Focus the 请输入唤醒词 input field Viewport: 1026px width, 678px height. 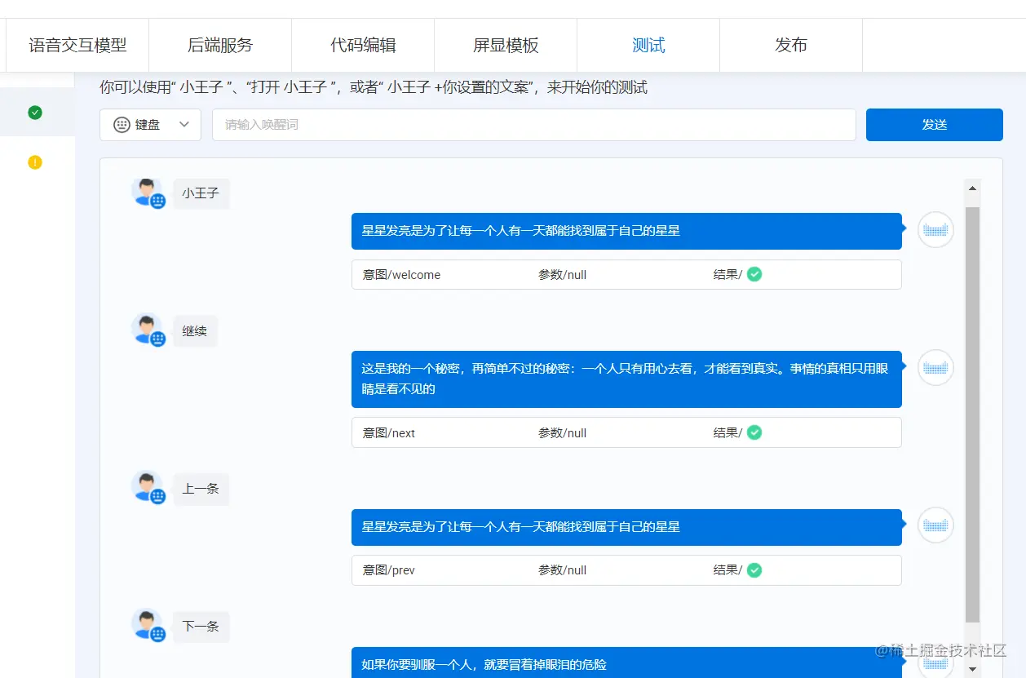pyautogui.click(x=534, y=125)
